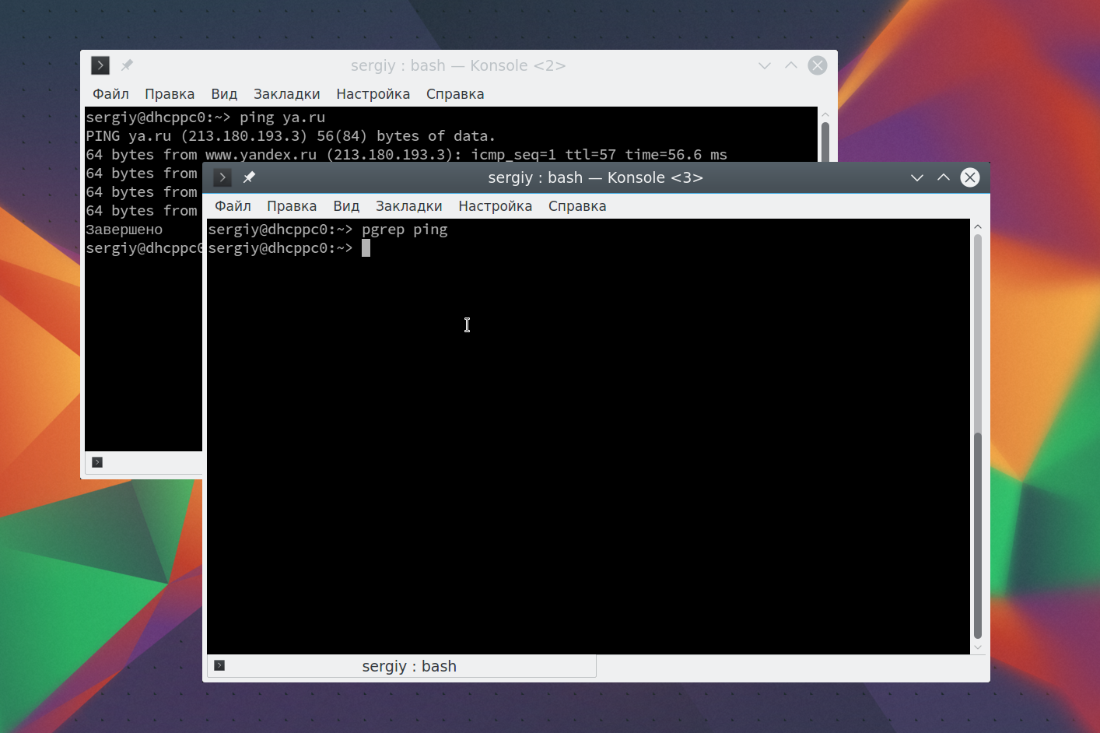Open Закладки menu in Konsole <2> window
Screen dimensions: 1100x733
click(286, 94)
